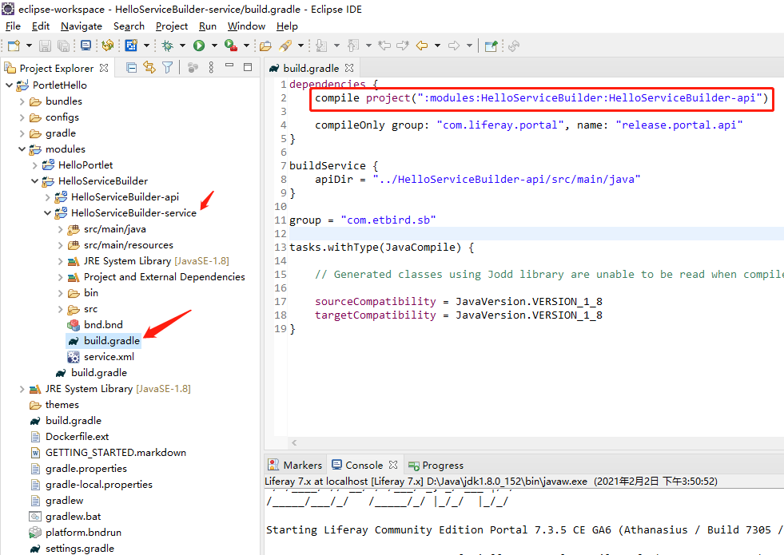Viewport: 784px width, 555px height.
Task: Maximize the Project Explorer panel
Action: pyautogui.click(x=248, y=66)
